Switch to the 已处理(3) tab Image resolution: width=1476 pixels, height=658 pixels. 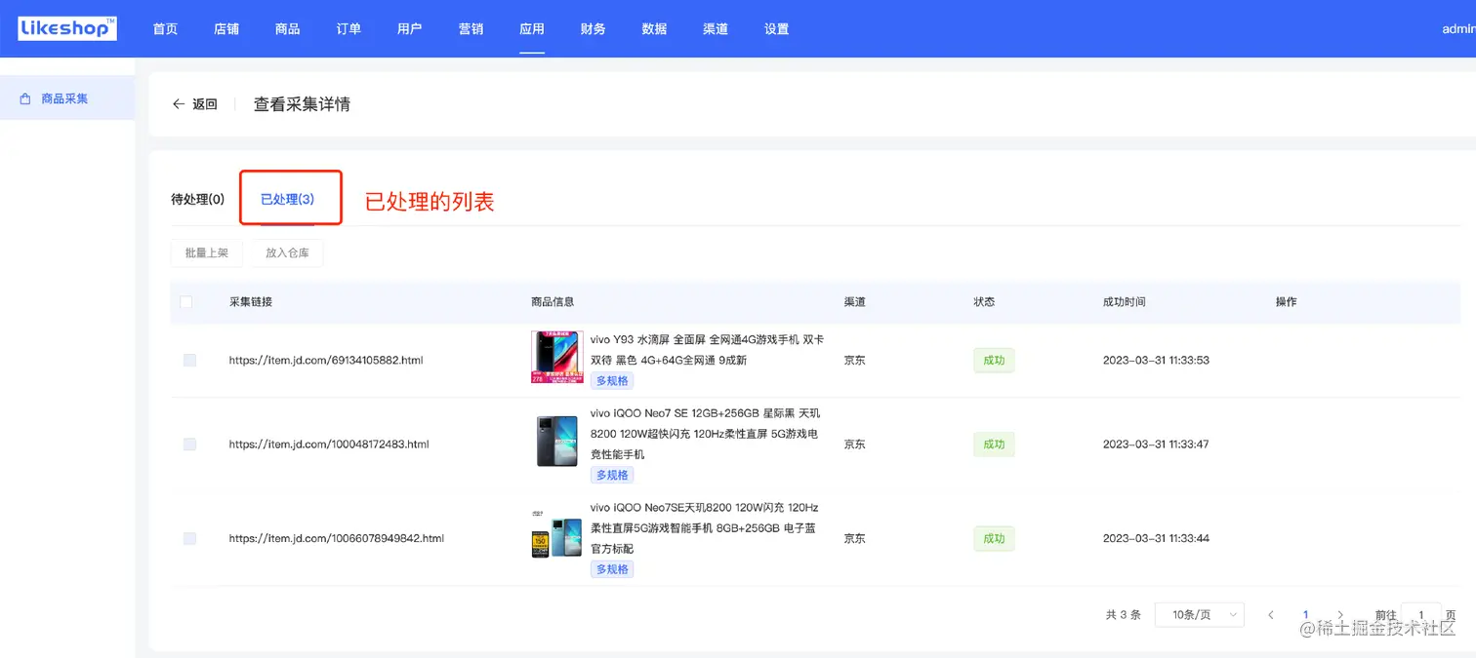(287, 199)
